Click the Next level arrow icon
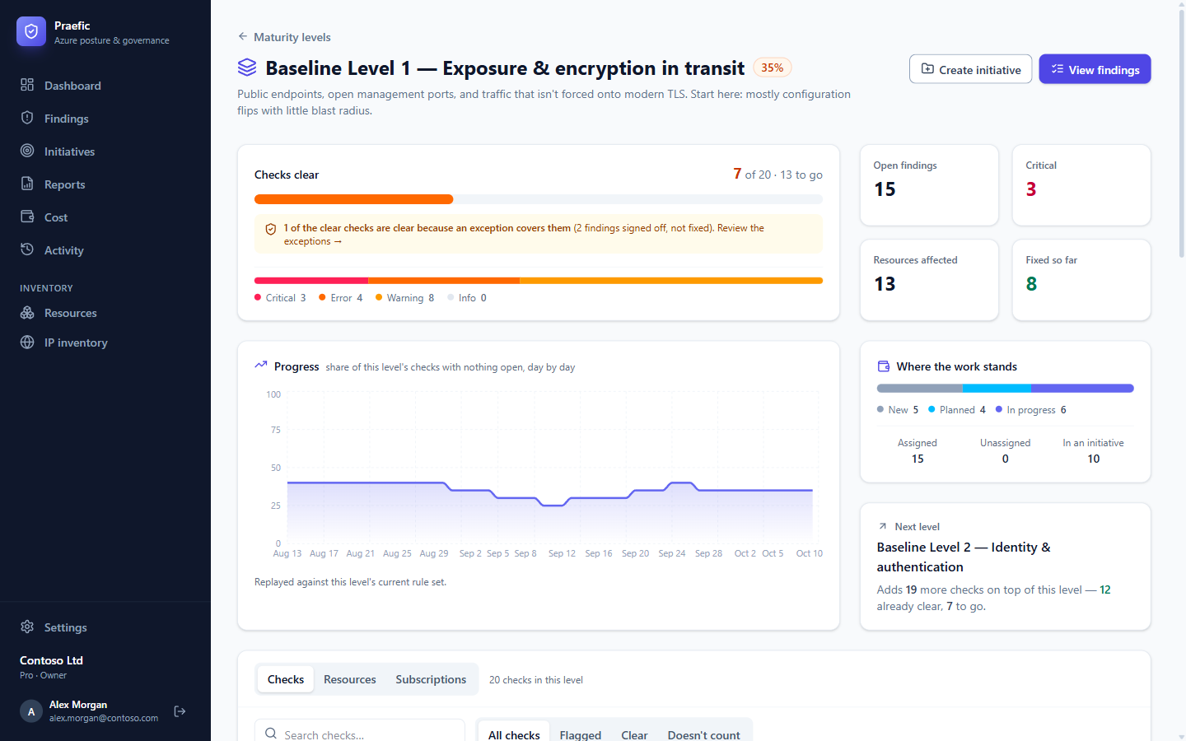This screenshot has height=741, width=1186. 883,526
